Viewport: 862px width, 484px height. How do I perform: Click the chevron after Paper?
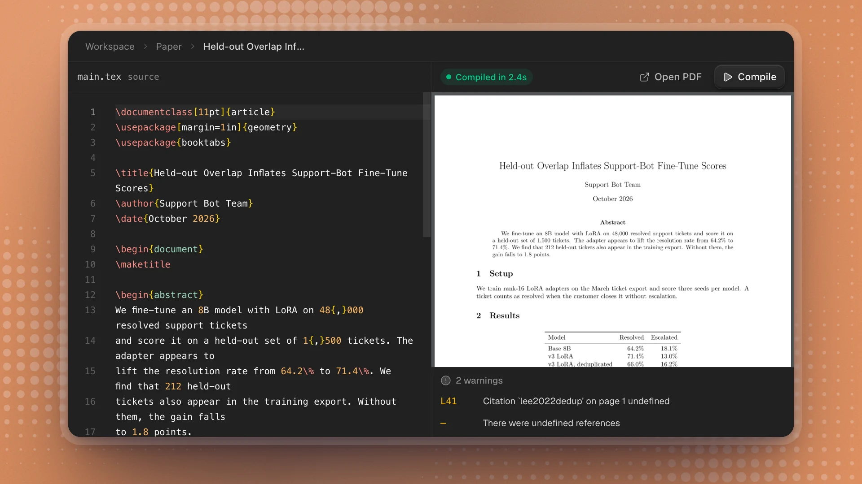click(x=193, y=47)
